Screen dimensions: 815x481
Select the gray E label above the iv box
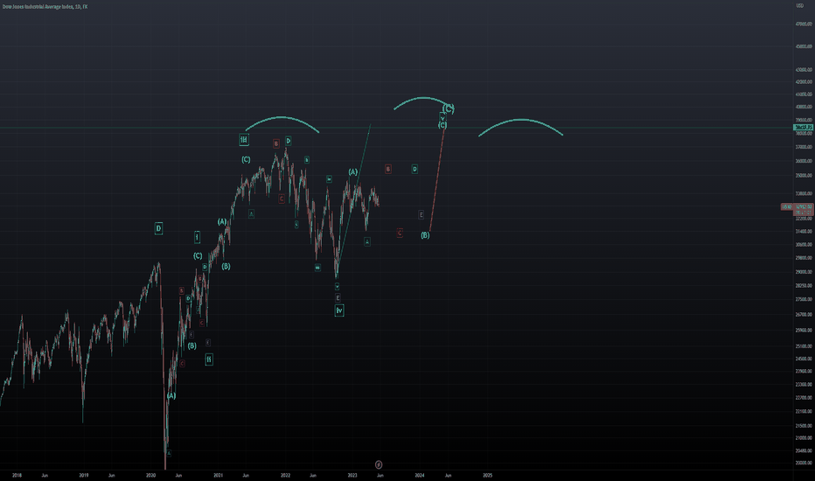(338, 298)
